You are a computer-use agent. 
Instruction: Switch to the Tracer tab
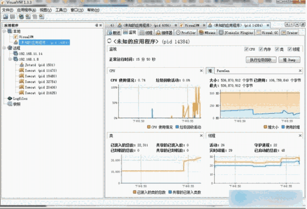pos(290,33)
